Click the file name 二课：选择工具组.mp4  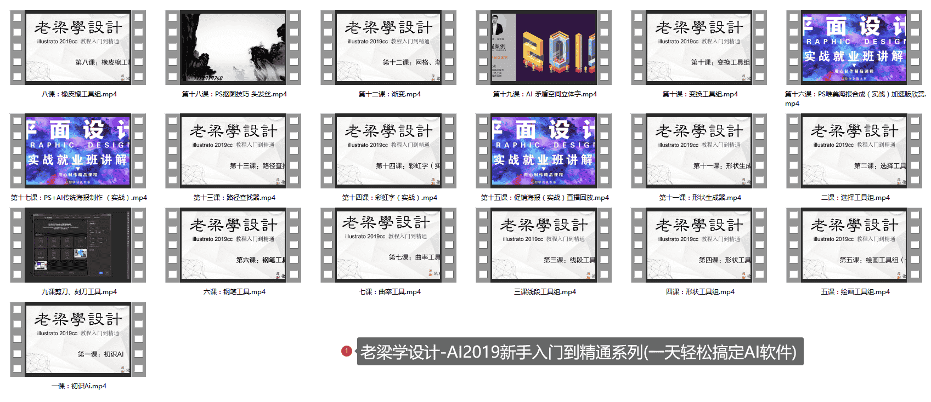tap(855, 198)
